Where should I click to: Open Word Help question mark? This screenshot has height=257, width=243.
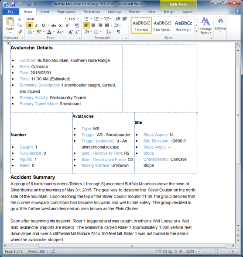click(237, 11)
